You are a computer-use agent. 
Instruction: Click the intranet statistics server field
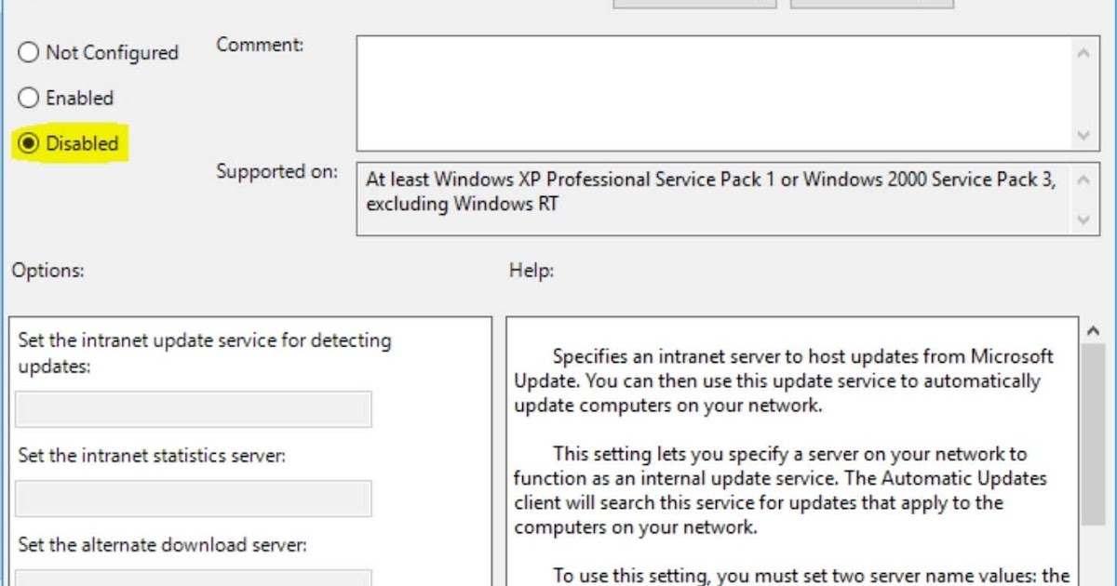click(194, 499)
